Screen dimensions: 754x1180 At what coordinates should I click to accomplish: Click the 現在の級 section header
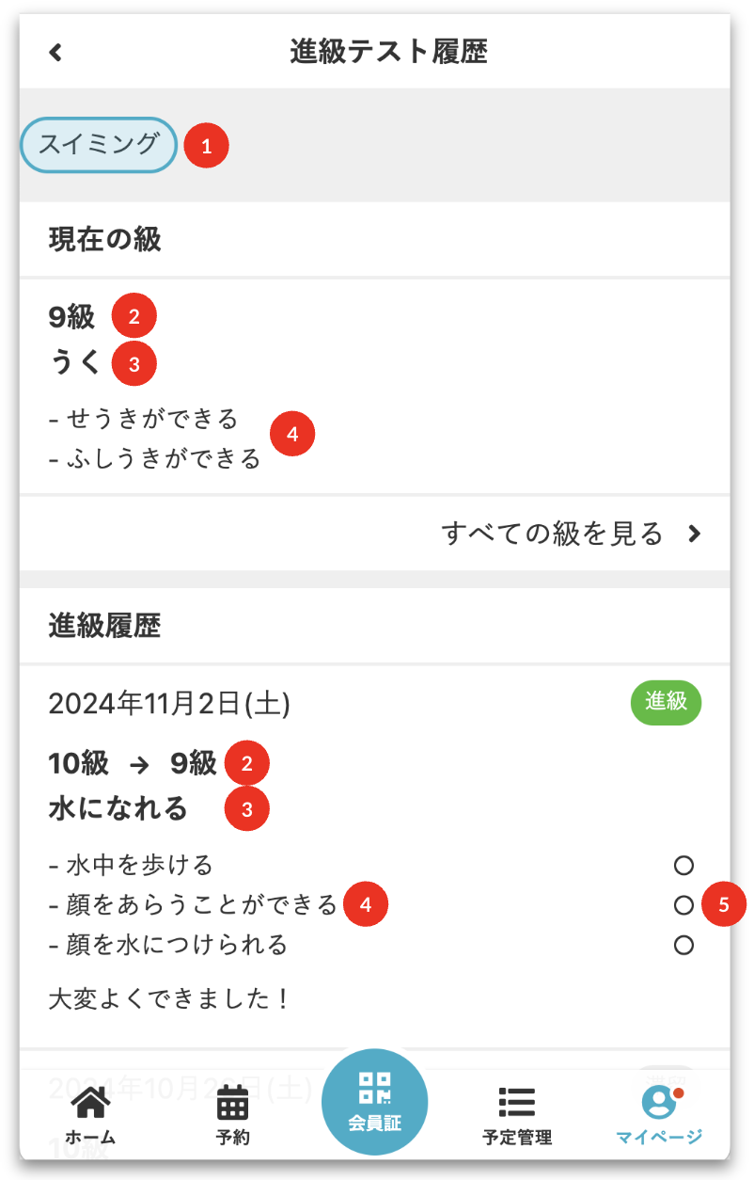(105, 240)
